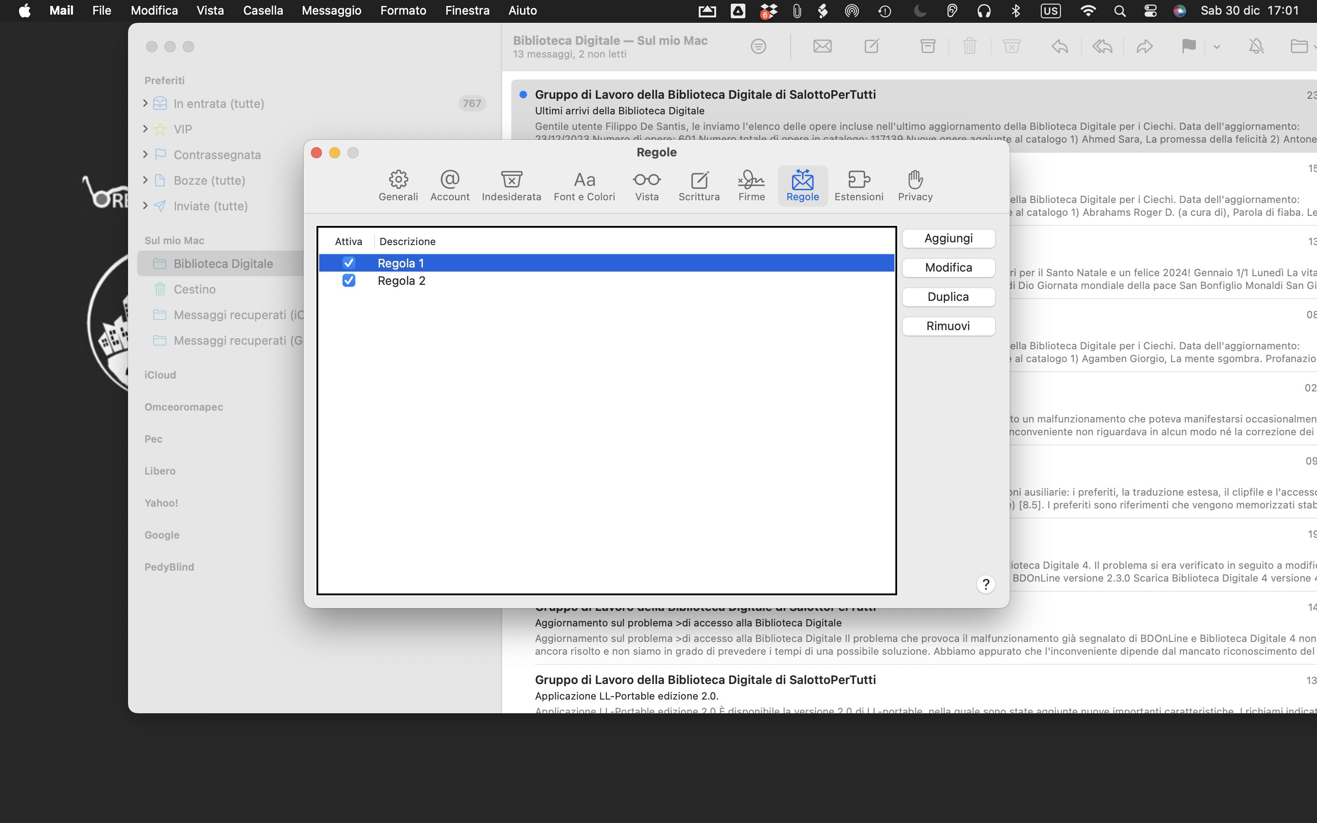Click the message filter icon in toolbar
The height and width of the screenshot is (823, 1317).
click(758, 47)
